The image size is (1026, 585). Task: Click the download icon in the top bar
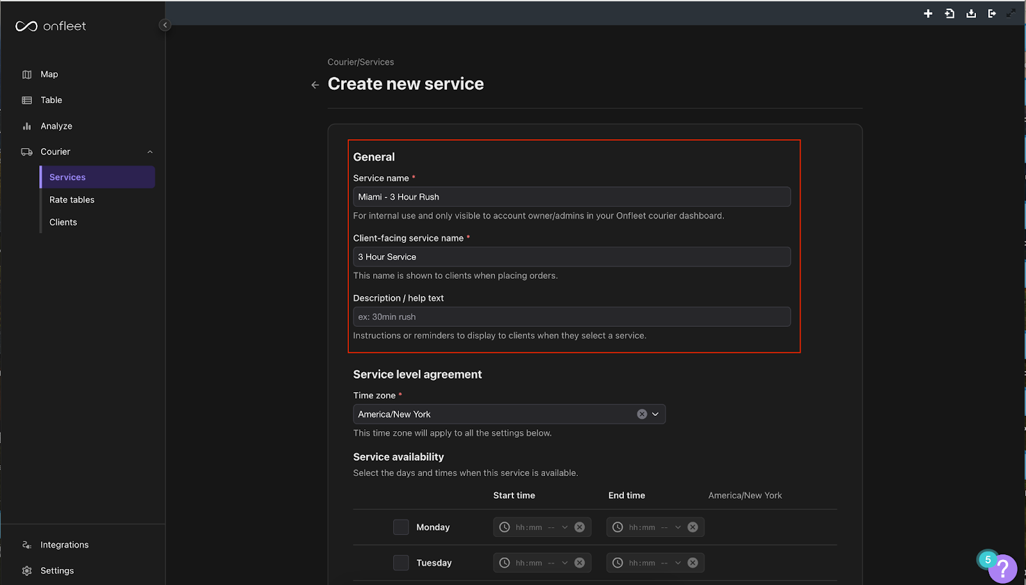click(x=971, y=13)
